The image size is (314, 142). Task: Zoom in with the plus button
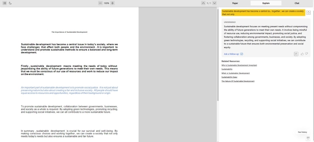coord(113,3)
